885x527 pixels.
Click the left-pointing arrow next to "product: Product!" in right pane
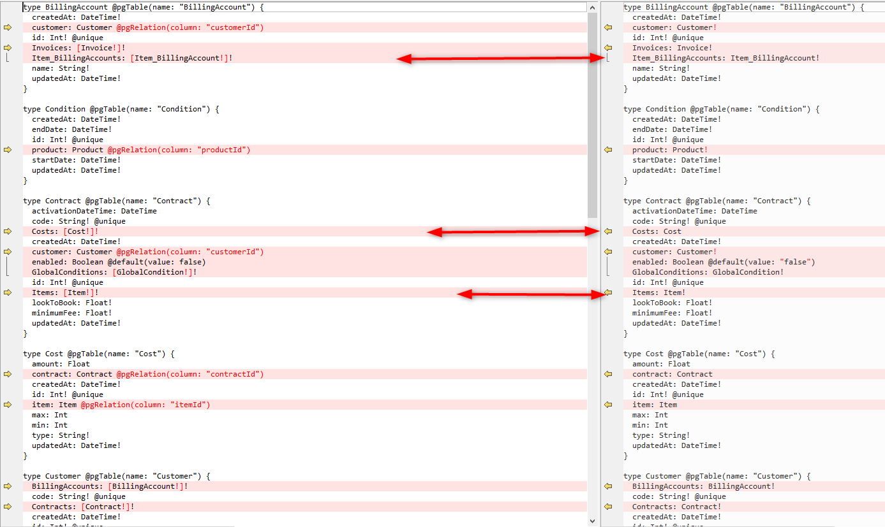tap(608, 149)
